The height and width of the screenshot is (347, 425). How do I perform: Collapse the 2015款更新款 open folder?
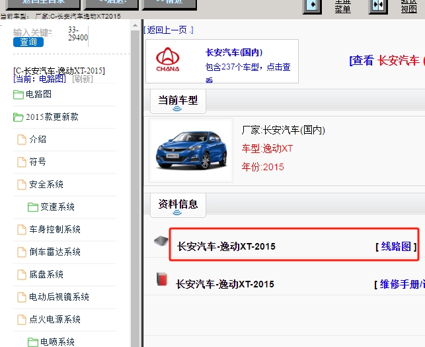[x=19, y=117]
